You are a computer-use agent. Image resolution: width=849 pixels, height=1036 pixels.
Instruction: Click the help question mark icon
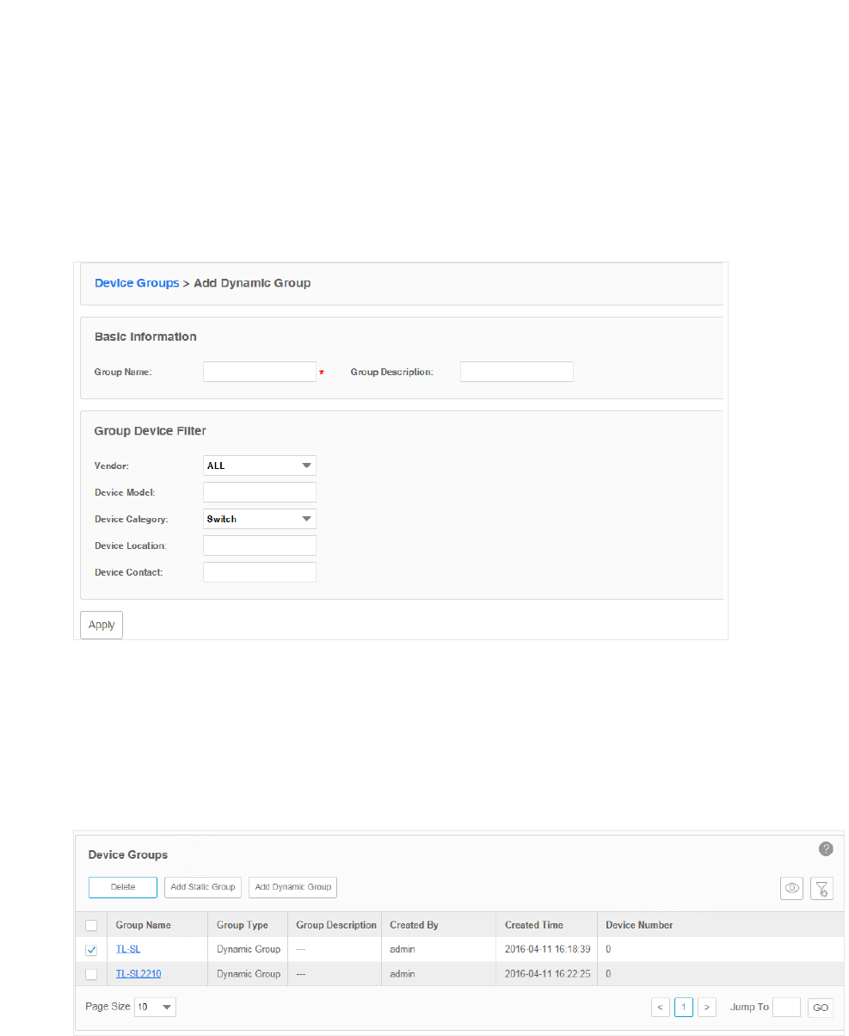pos(826,849)
